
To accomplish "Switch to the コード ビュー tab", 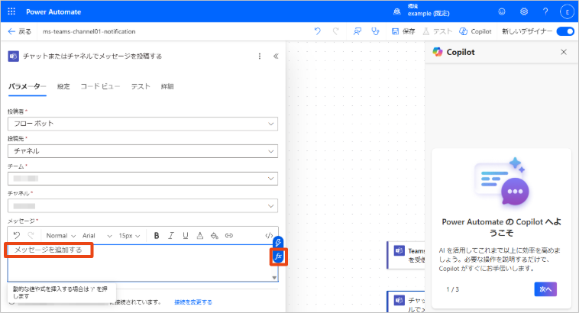I will [x=100, y=86].
